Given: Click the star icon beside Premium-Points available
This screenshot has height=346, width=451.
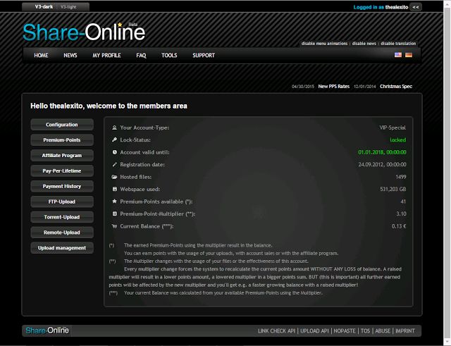Looking at the screenshot, I should pos(114,202).
